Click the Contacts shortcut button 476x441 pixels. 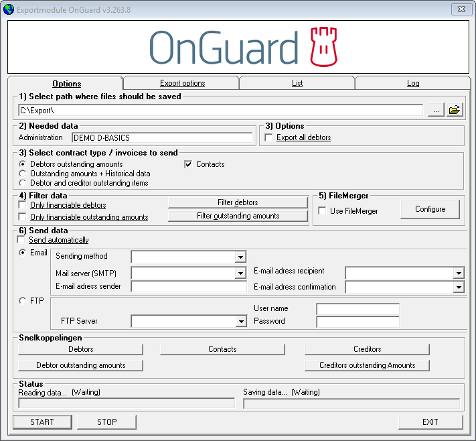click(222, 349)
